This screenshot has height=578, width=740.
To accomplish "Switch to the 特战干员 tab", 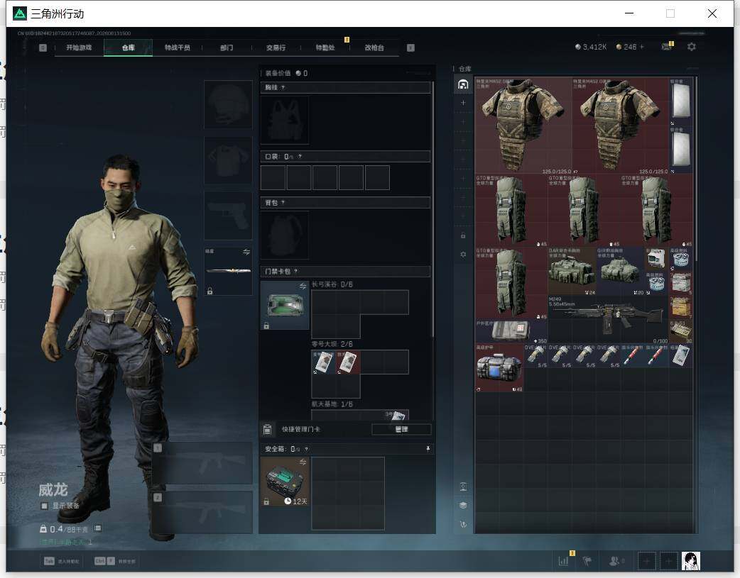I will (177, 48).
